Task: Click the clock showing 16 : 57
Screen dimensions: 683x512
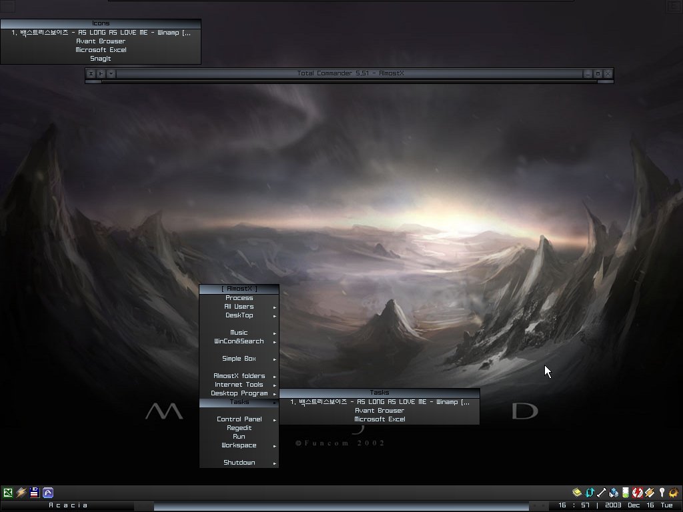Action: pyautogui.click(x=574, y=505)
